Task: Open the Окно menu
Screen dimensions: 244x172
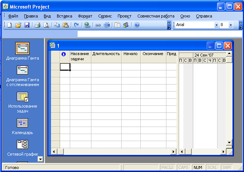Action: [x=185, y=16]
